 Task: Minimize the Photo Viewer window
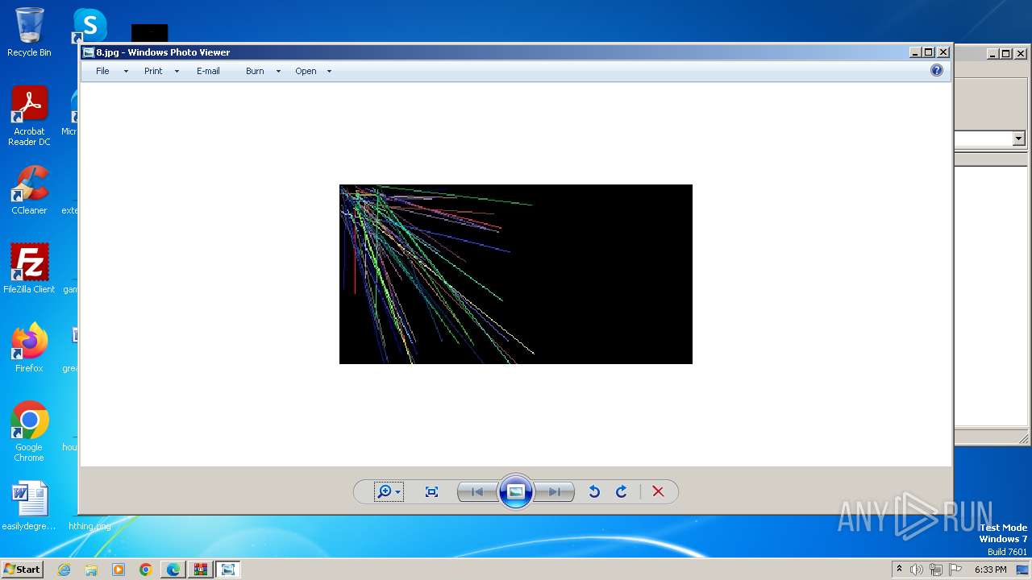915,52
